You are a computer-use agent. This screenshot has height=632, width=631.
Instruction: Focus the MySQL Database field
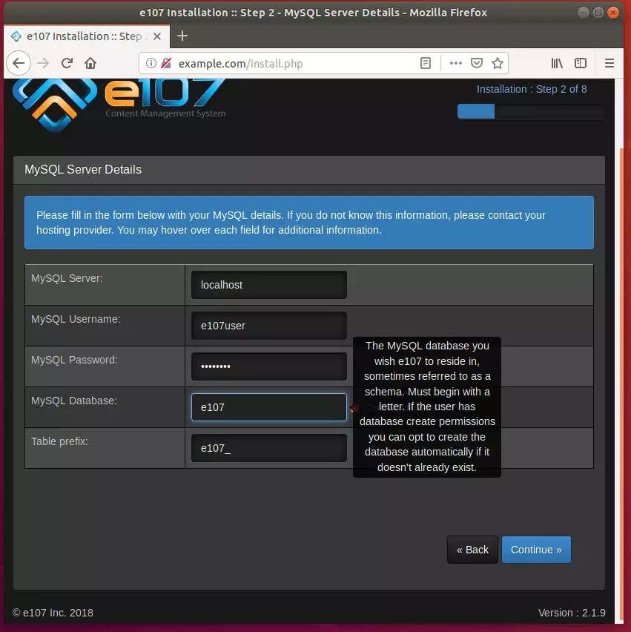pos(268,407)
